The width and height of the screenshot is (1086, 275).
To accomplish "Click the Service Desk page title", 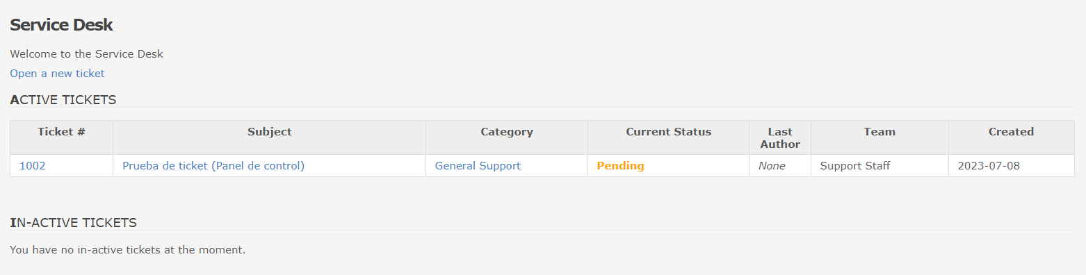I will point(61,25).
